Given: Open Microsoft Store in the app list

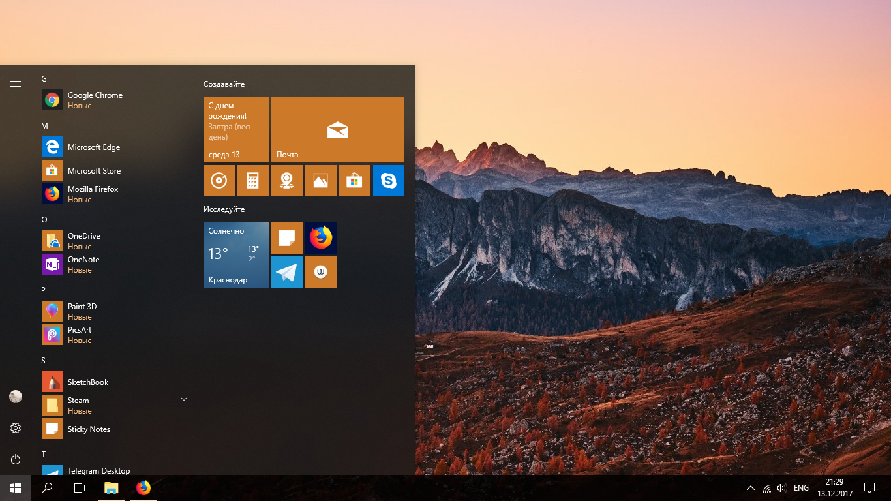Looking at the screenshot, I should (115, 171).
